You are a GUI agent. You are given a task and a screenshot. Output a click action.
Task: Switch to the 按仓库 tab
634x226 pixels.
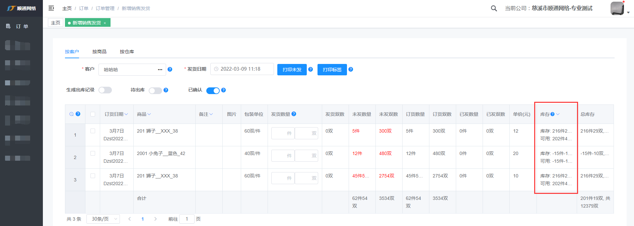(127, 52)
